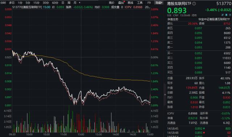232x137 pixels.
Task: Select the 周 weekly chart tab
Action: point(69,3)
